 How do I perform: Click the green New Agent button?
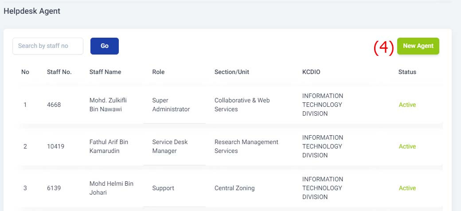coord(418,46)
